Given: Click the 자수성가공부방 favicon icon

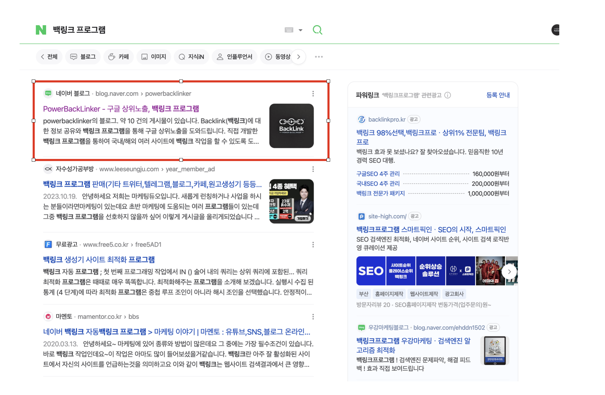Looking at the screenshot, I should (48, 169).
